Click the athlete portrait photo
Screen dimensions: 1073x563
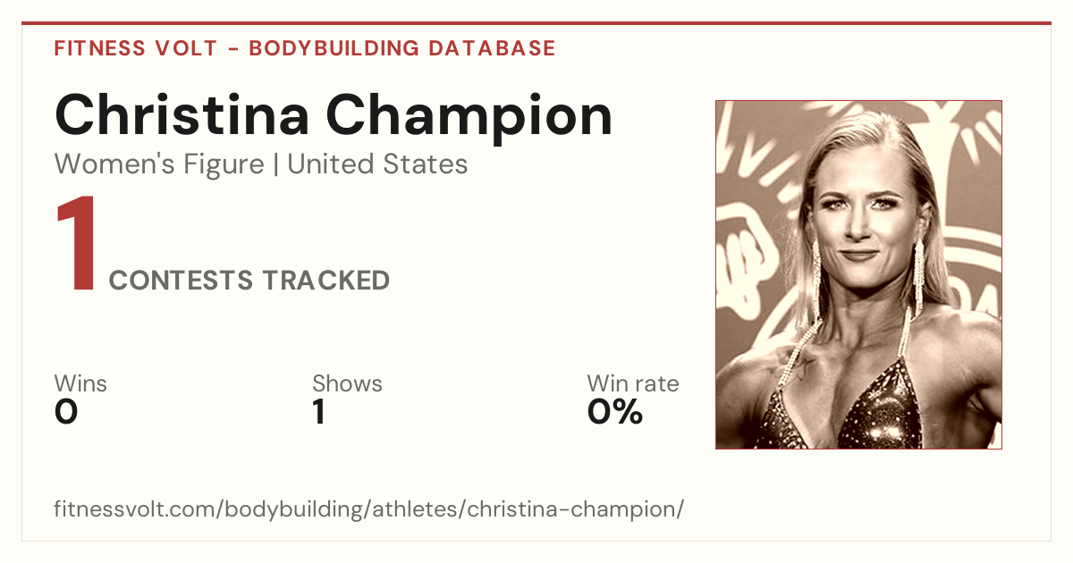(x=858, y=274)
